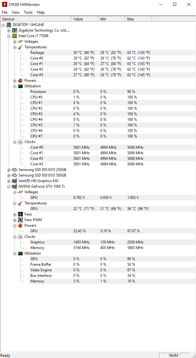
Task: Click the Max column header
Action: (x=138, y=19)
